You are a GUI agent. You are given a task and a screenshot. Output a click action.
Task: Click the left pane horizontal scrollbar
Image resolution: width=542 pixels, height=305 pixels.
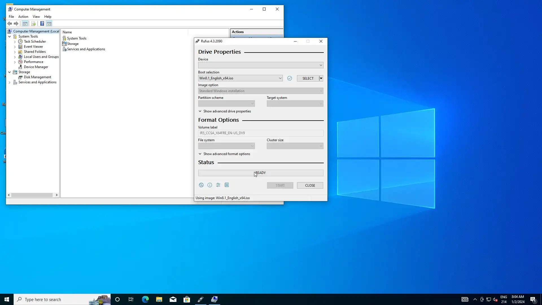[x=32, y=195]
